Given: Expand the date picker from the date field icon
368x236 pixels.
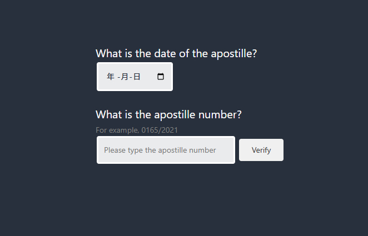Looking at the screenshot, I should pos(161,77).
